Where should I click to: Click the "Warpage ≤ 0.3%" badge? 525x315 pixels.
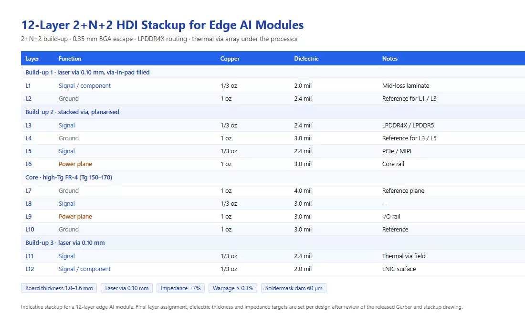[x=233, y=288]
